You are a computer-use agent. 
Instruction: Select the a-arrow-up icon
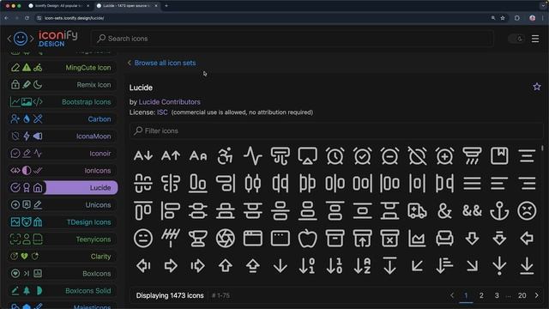(x=171, y=155)
